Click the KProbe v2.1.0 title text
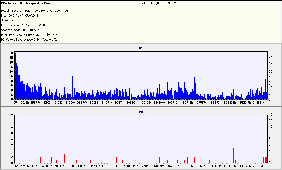The height and width of the screenshot is (170, 282). [26, 3]
